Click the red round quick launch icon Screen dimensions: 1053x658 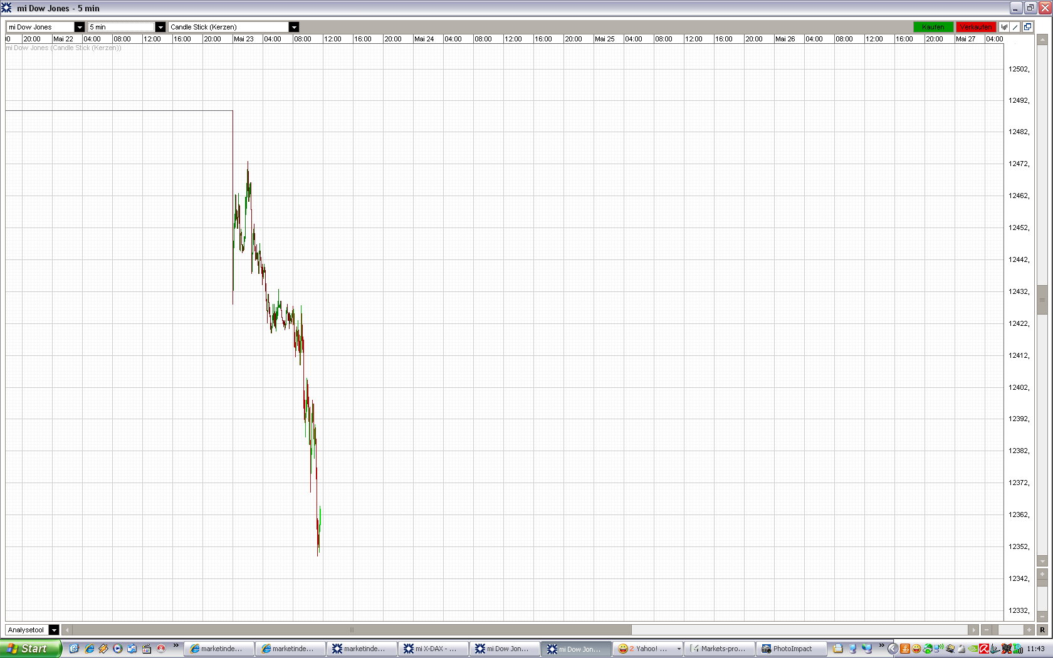coord(161,649)
